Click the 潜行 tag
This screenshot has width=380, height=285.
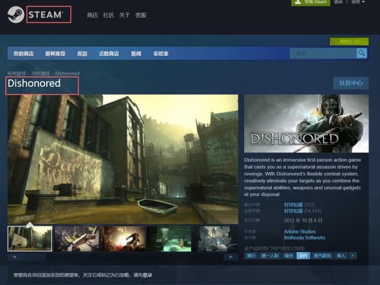[251, 256]
